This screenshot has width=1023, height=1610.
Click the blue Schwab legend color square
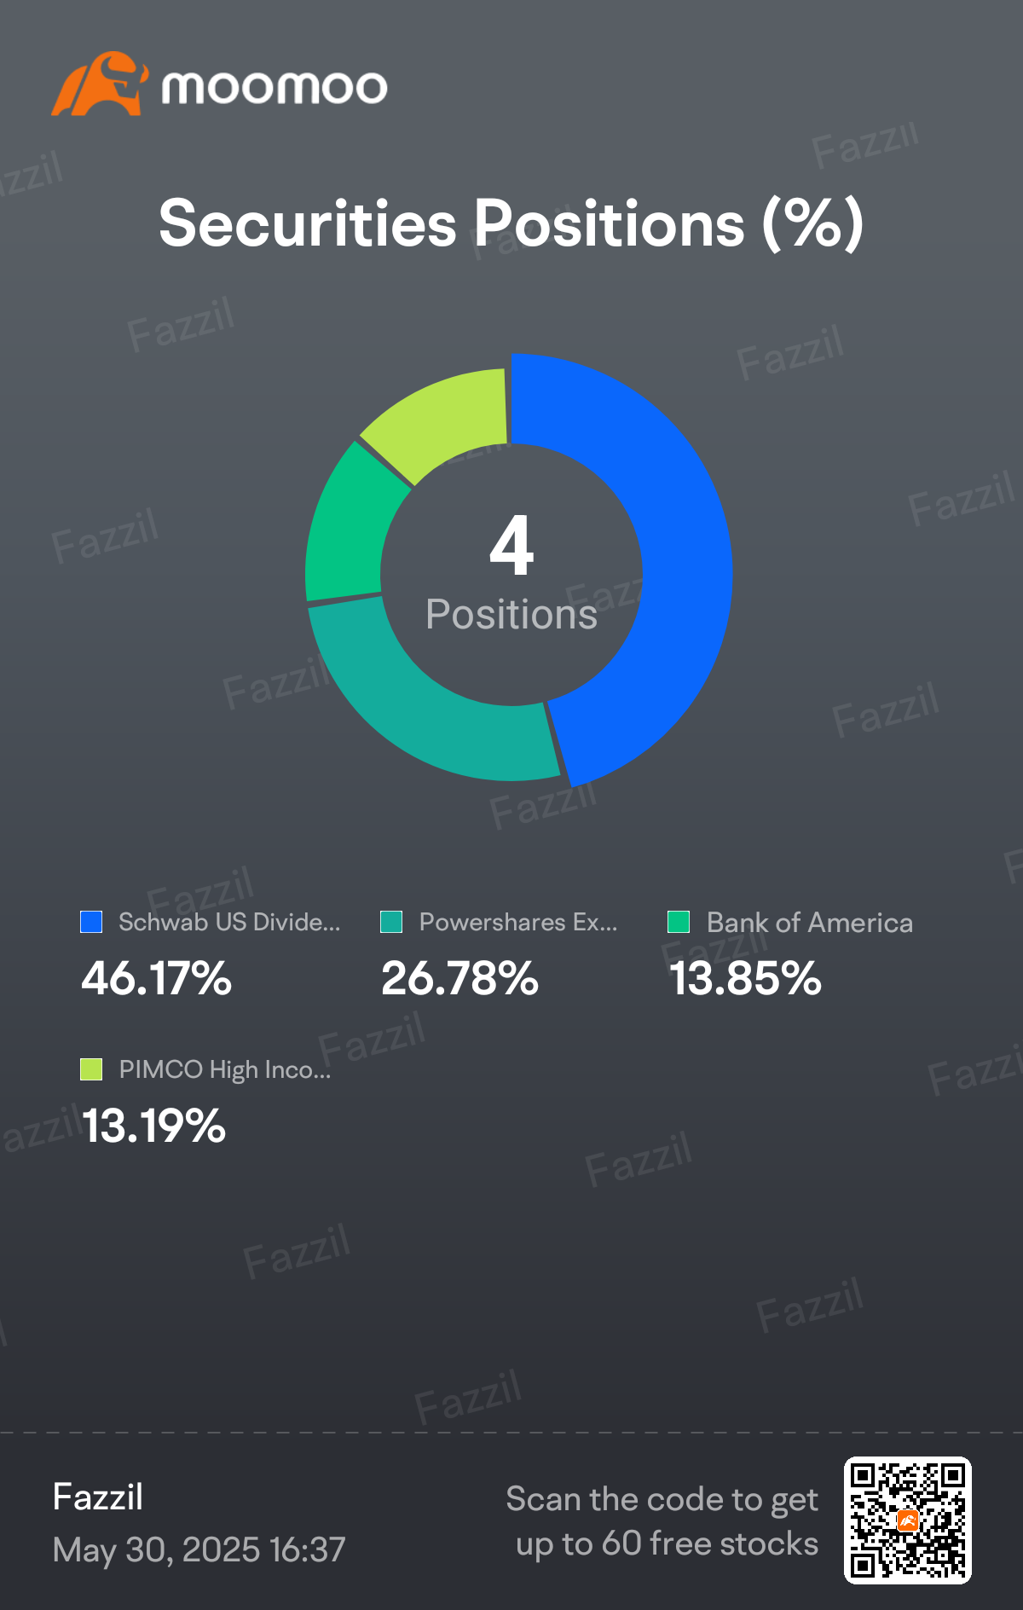tap(91, 922)
